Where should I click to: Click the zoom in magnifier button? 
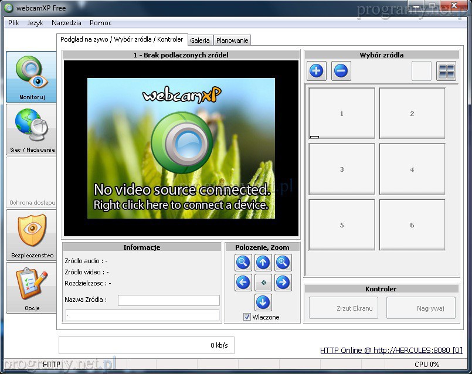(x=283, y=263)
